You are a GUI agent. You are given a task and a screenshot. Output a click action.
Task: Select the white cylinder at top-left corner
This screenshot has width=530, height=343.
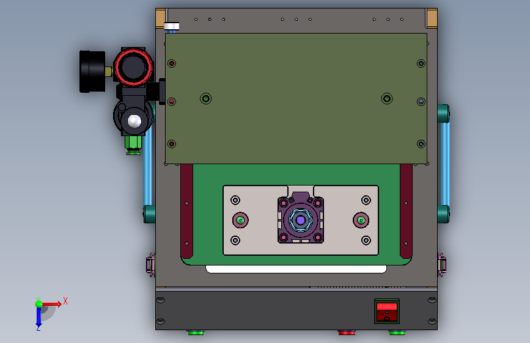pyautogui.click(x=172, y=26)
